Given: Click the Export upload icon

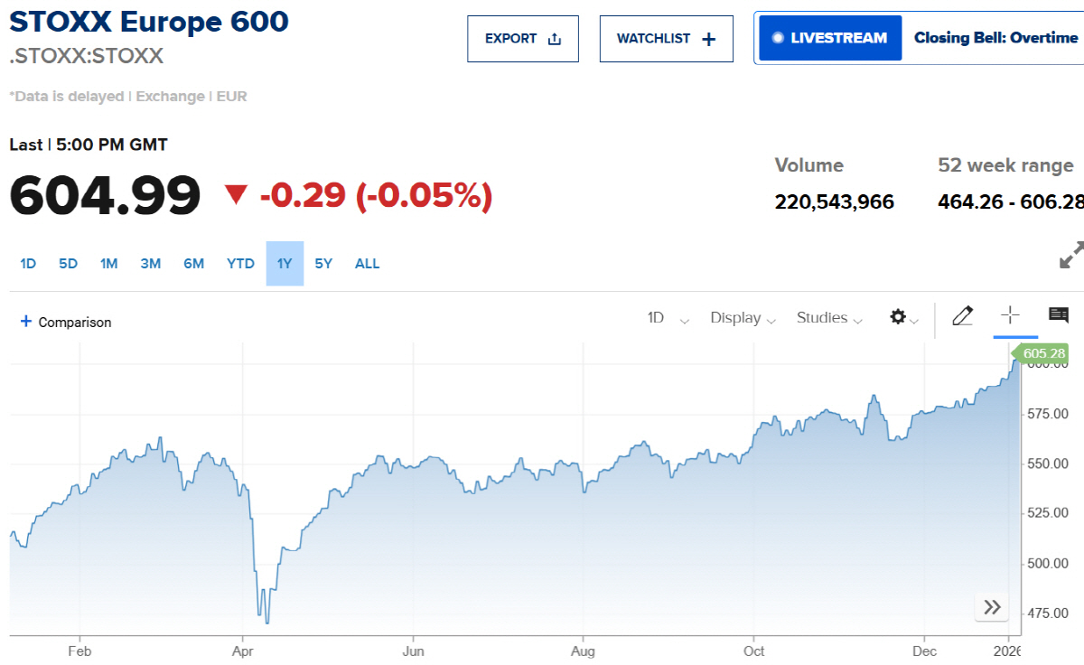Looking at the screenshot, I should [555, 38].
